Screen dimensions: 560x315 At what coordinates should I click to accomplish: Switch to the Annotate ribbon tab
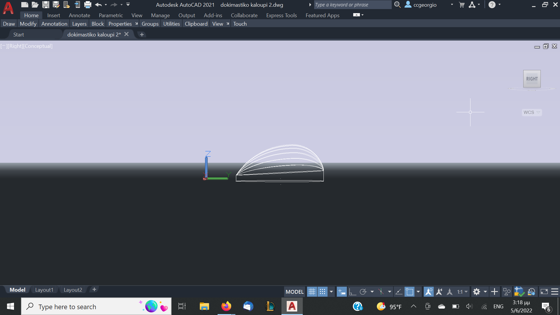pyautogui.click(x=79, y=15)
